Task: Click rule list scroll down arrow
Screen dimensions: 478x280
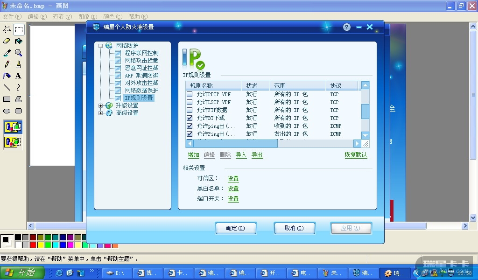Action: pos(365,135)
